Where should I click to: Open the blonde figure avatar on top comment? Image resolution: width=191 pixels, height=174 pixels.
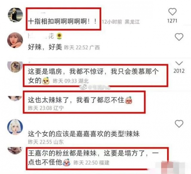(x=15, y=15)
